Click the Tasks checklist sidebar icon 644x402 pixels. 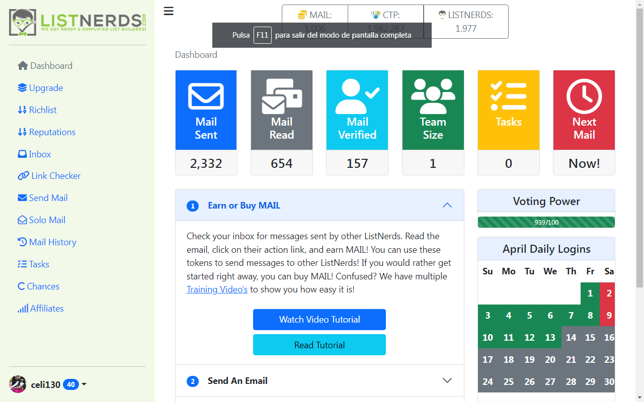point(22,264)
